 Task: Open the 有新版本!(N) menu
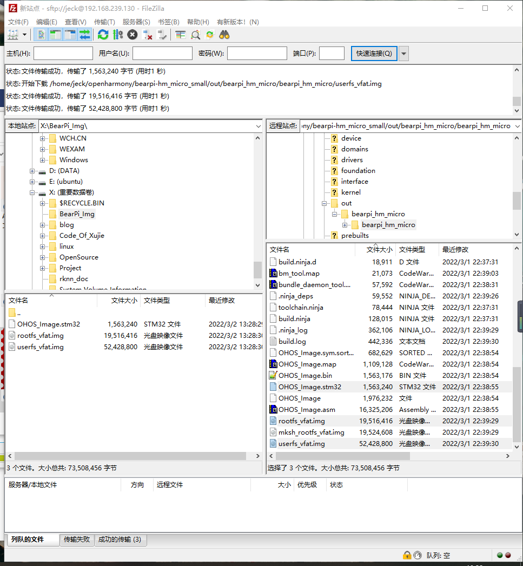(x=237, y=22)
